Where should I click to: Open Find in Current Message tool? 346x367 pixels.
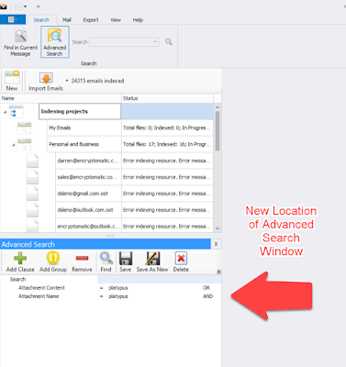point(20,42)
